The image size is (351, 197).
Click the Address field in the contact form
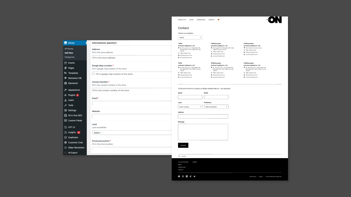pyautogui.click(x=203, y=116)
